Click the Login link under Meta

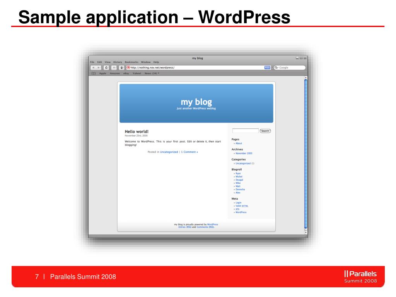tap(238, 203)
